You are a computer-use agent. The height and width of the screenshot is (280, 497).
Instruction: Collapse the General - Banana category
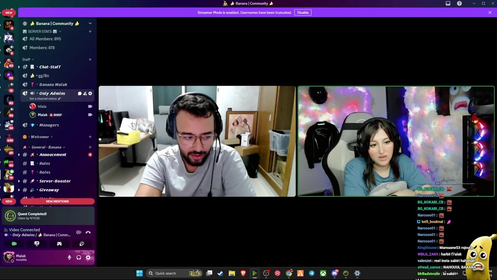pyautogui.click(x=44, y=147)
